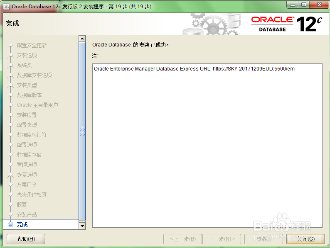The image size is (330, 248).
Task: Close the window using title bar X
Action: [x=319, y=5]
